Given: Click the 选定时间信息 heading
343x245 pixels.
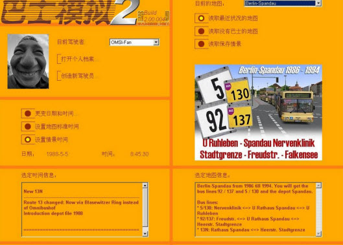Looking at the screenshot, I should pyautogui.click(x=39, y=175).
